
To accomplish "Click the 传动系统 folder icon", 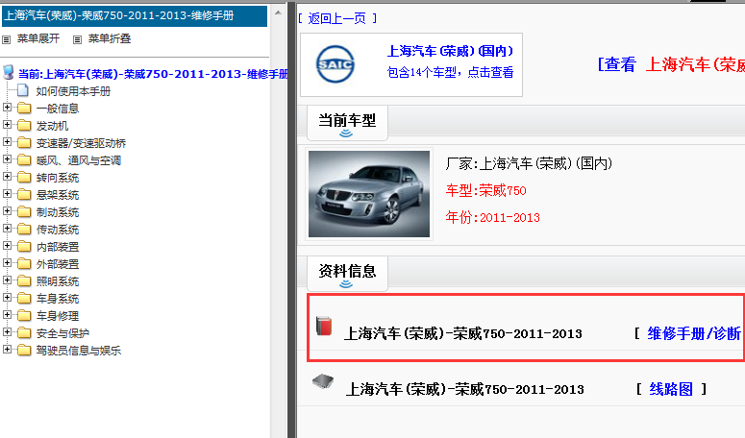I will pyautogui.click(x=24, y=230).
